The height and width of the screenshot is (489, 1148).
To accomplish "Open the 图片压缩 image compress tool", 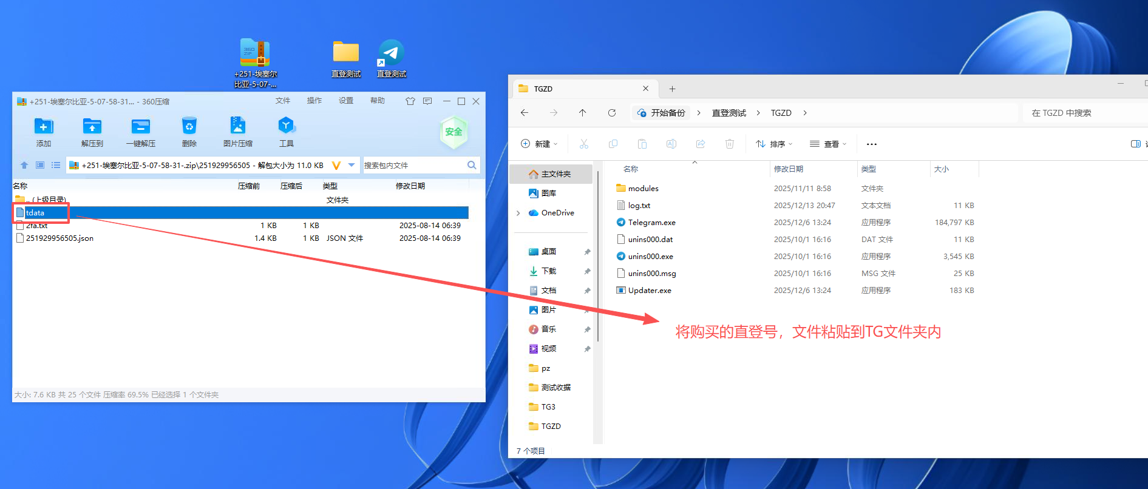I will tap(237, 127).
